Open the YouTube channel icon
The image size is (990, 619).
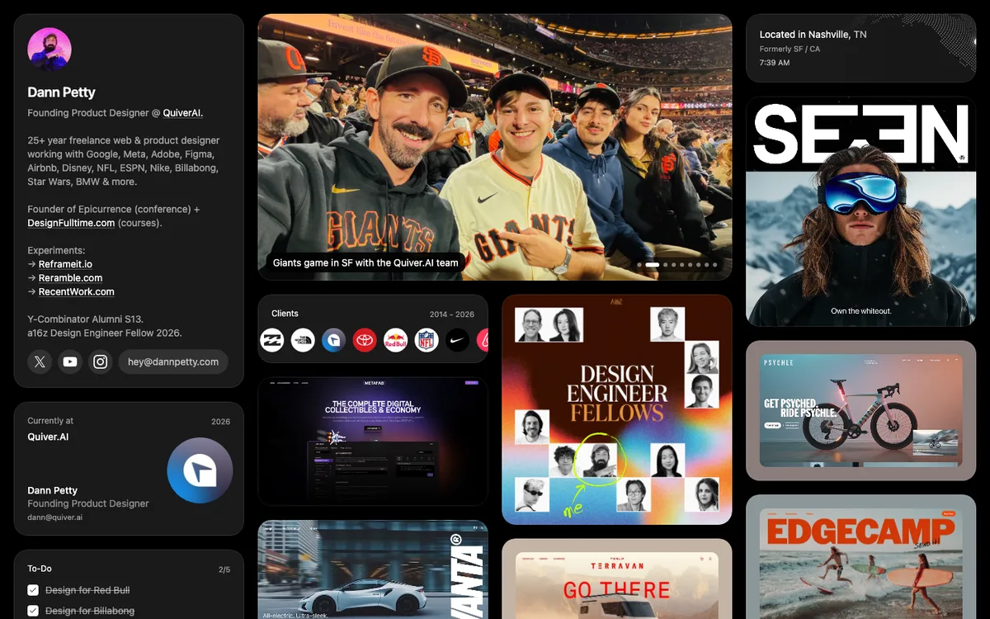point(70,361)
